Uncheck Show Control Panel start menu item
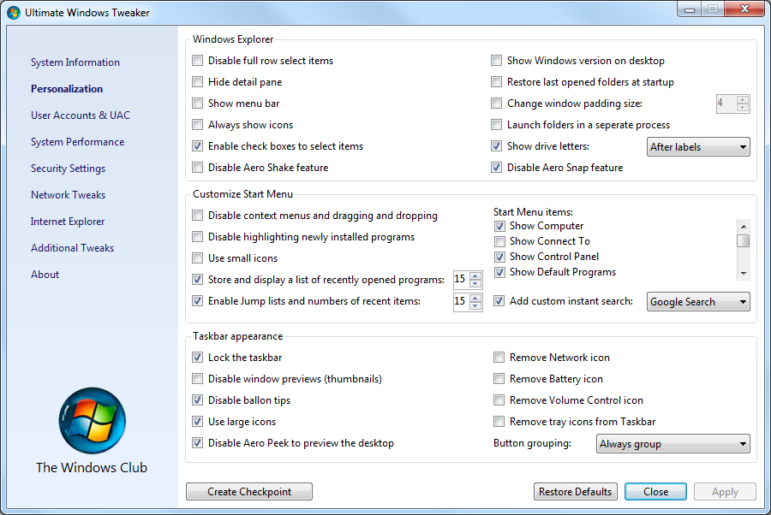The width and height of the screenshot is (771, 515). pos(499,257)
